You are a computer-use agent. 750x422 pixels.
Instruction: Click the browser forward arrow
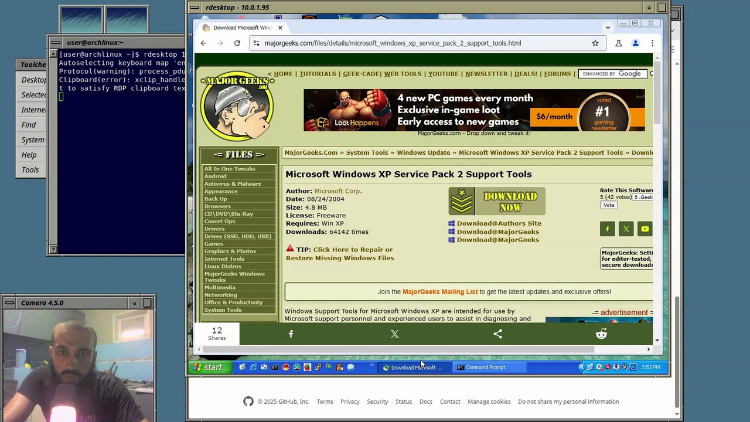[220, 43]
